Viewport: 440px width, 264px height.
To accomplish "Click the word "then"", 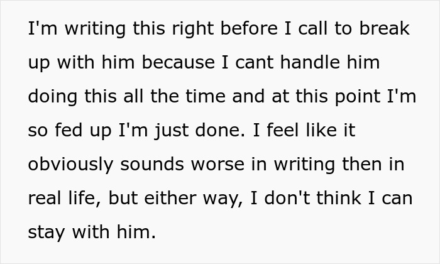I will [360, 164].
